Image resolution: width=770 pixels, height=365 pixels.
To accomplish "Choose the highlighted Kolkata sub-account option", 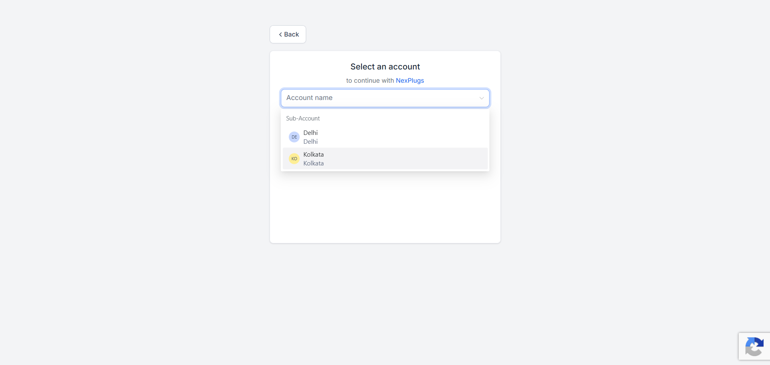I will point(385,159).
